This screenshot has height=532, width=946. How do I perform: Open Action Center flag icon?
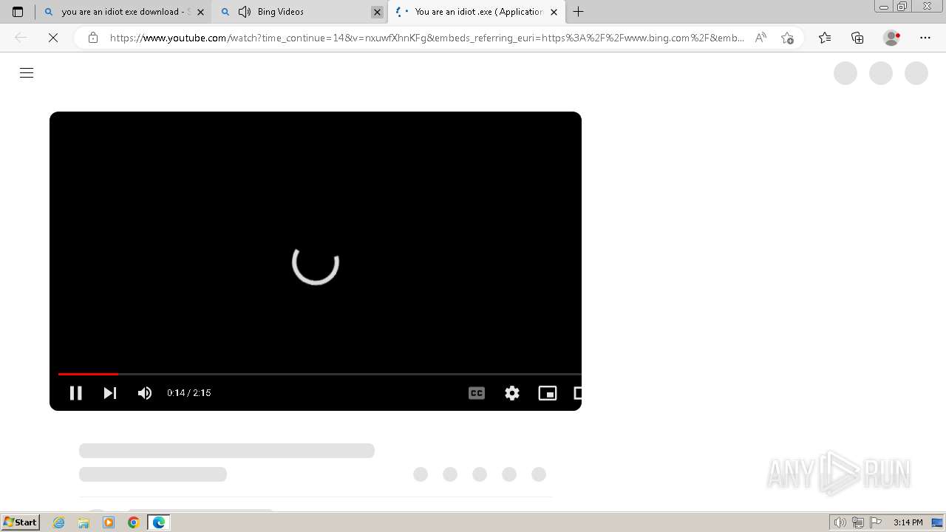pyautogui.click(x=876, y=522)
